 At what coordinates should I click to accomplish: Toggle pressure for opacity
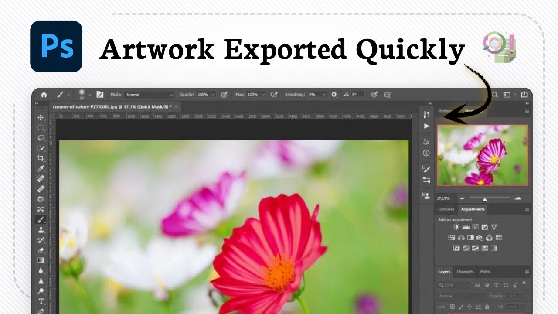(x=225, y=94)
